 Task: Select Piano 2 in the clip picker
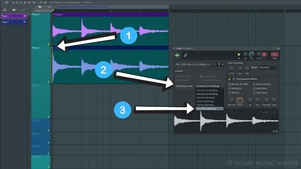(x=14, y=22)
